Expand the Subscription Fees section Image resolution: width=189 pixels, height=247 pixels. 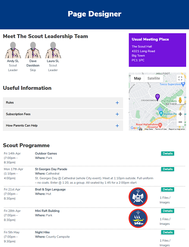[63, 114]
